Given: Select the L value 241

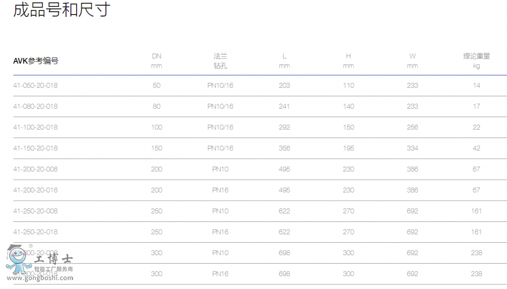Looking at the screenshot, I should click(x=284, y=106).
